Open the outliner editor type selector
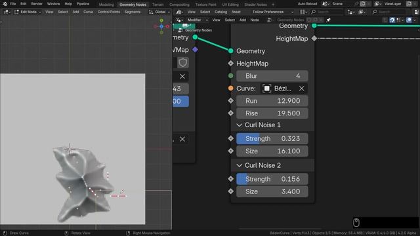Screen dimensions: 420x236 pyautogui.click(x=350, y=12)
